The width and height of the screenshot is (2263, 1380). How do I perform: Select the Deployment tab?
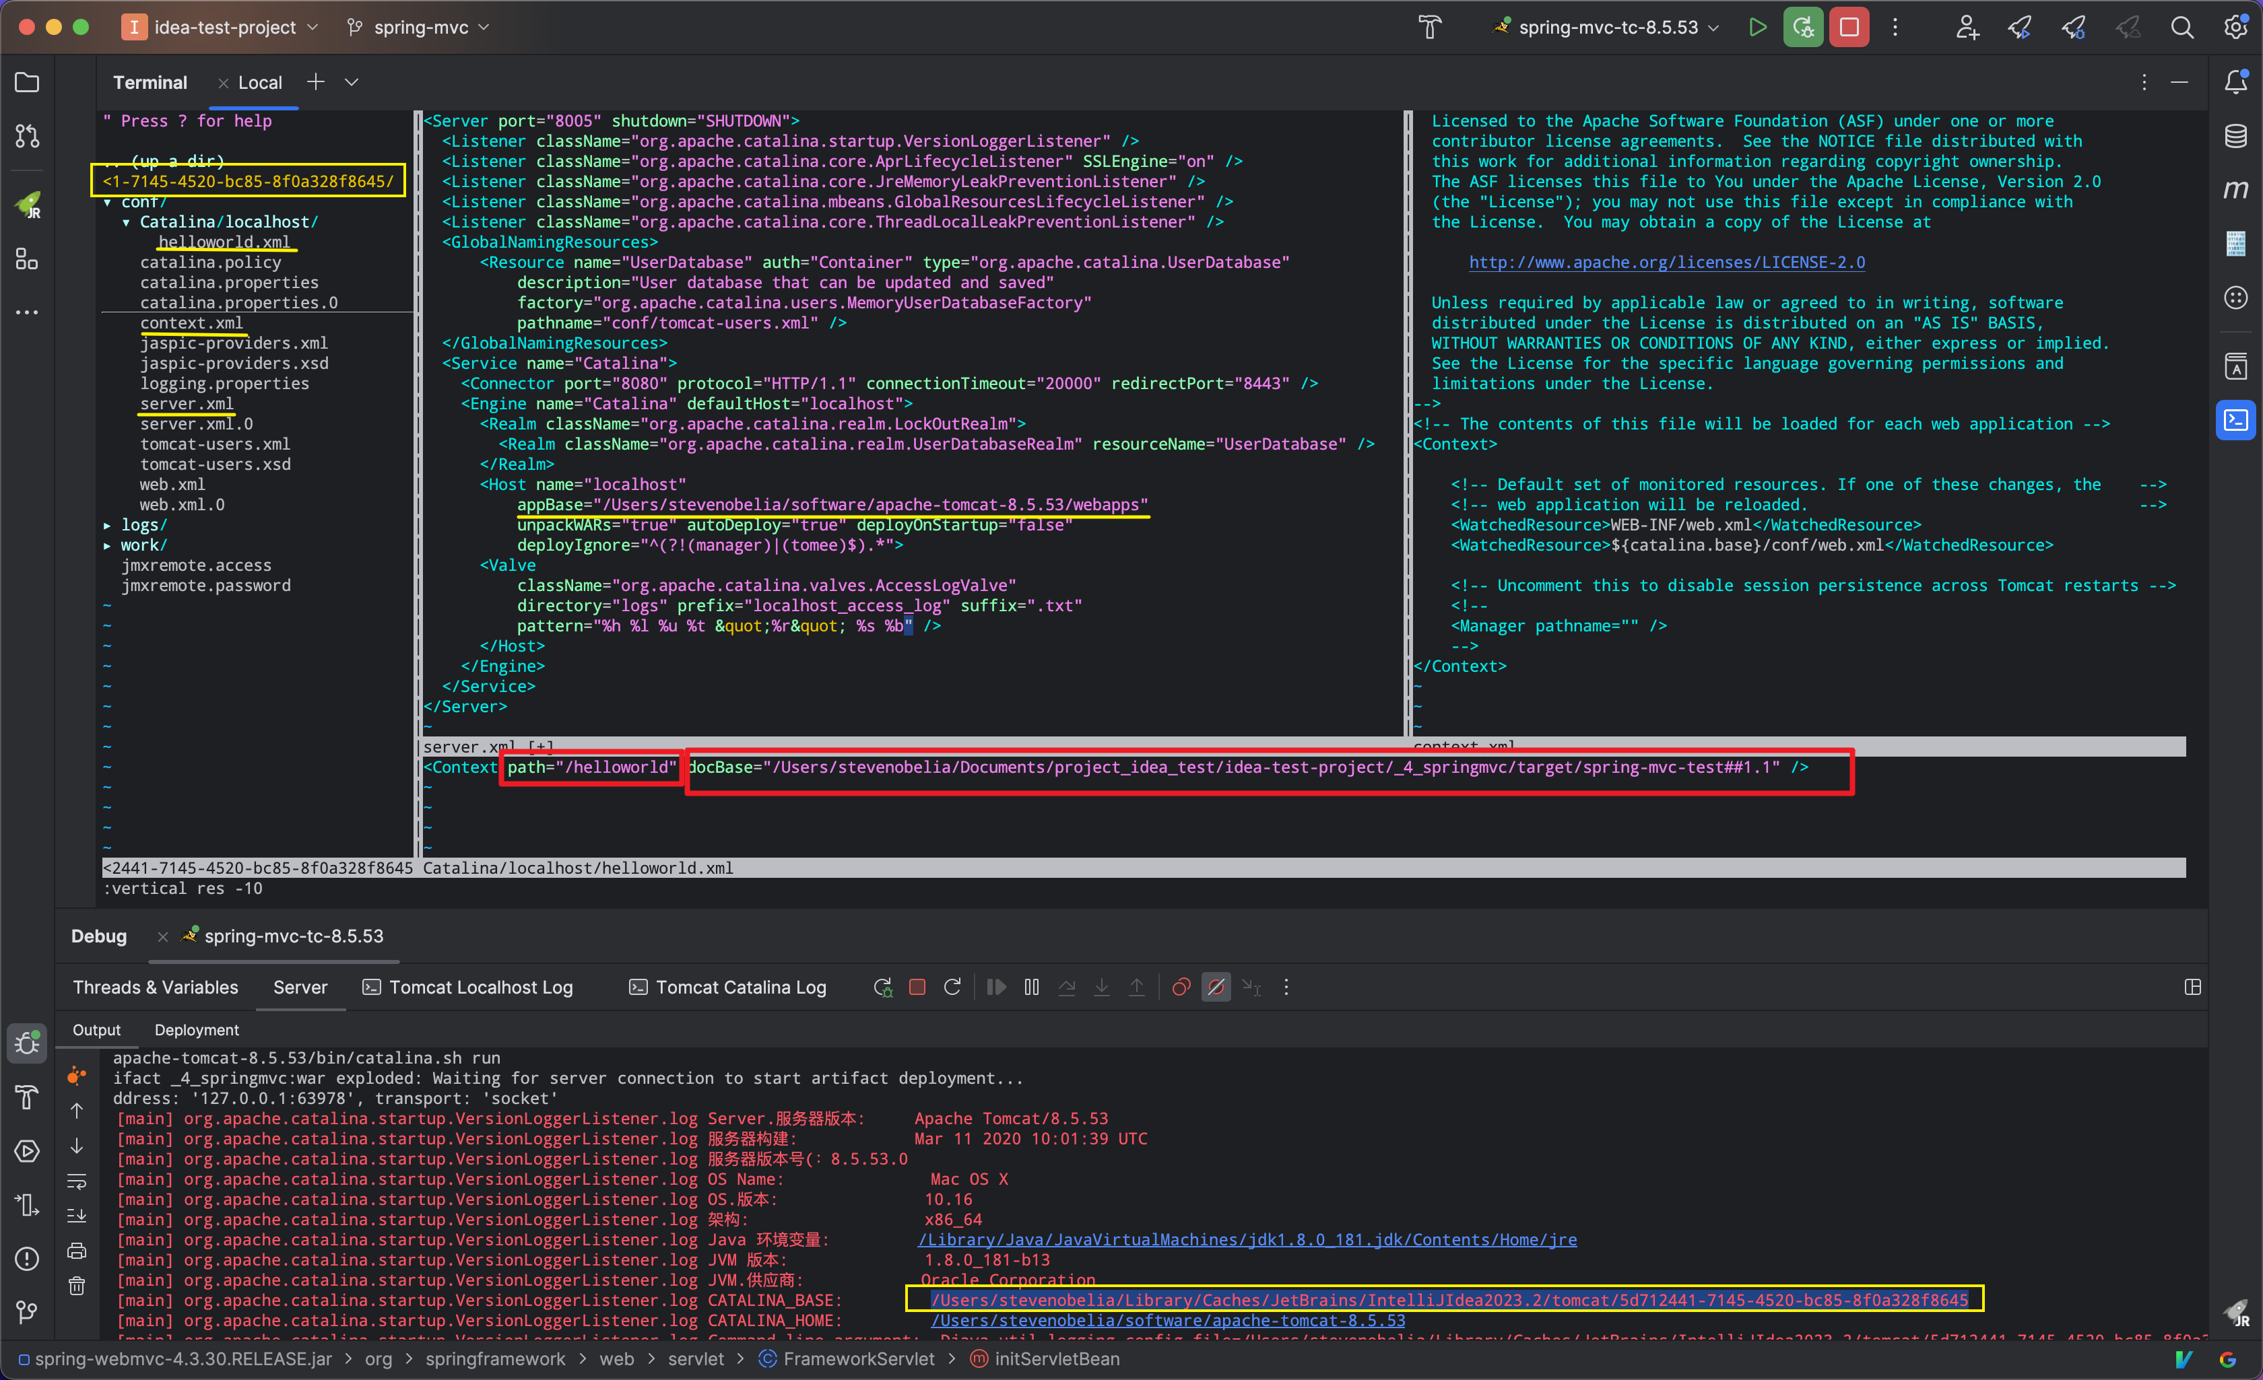(x=197, y=1030)
